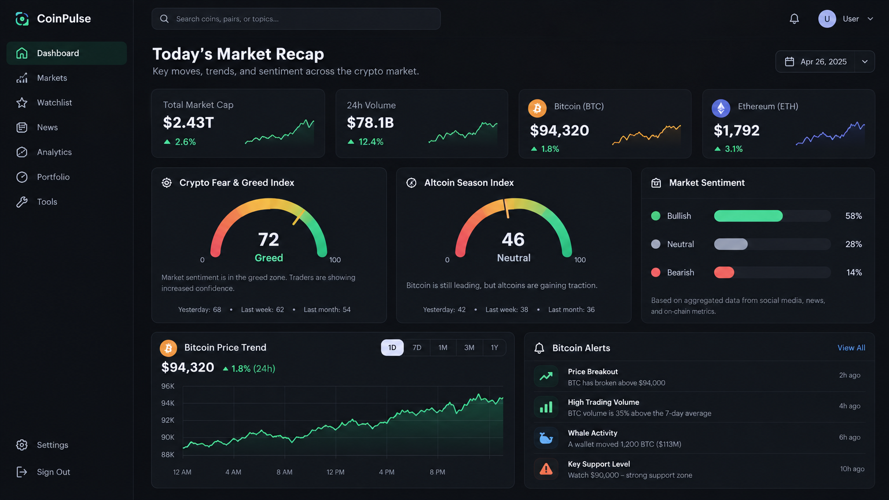Screen dimensions: 889x500
Task: Open the Tools menu item
Action: 47,202
